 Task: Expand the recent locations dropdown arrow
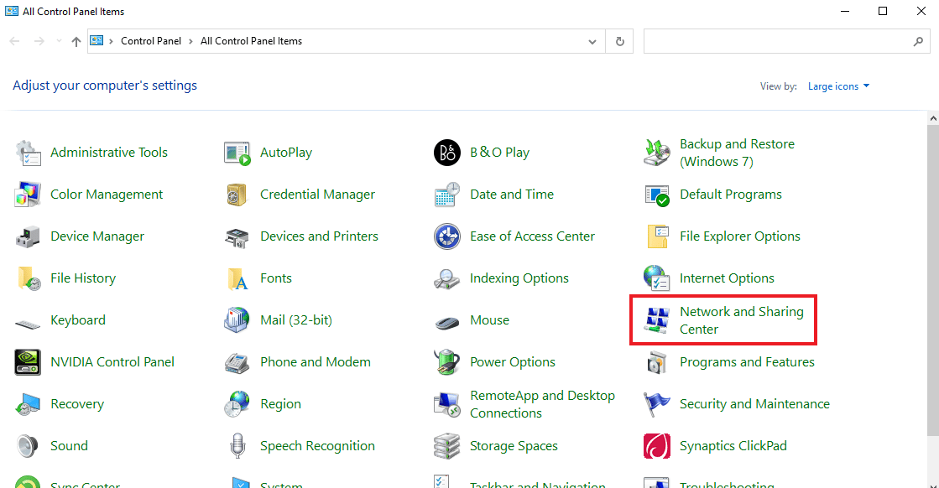59,41
